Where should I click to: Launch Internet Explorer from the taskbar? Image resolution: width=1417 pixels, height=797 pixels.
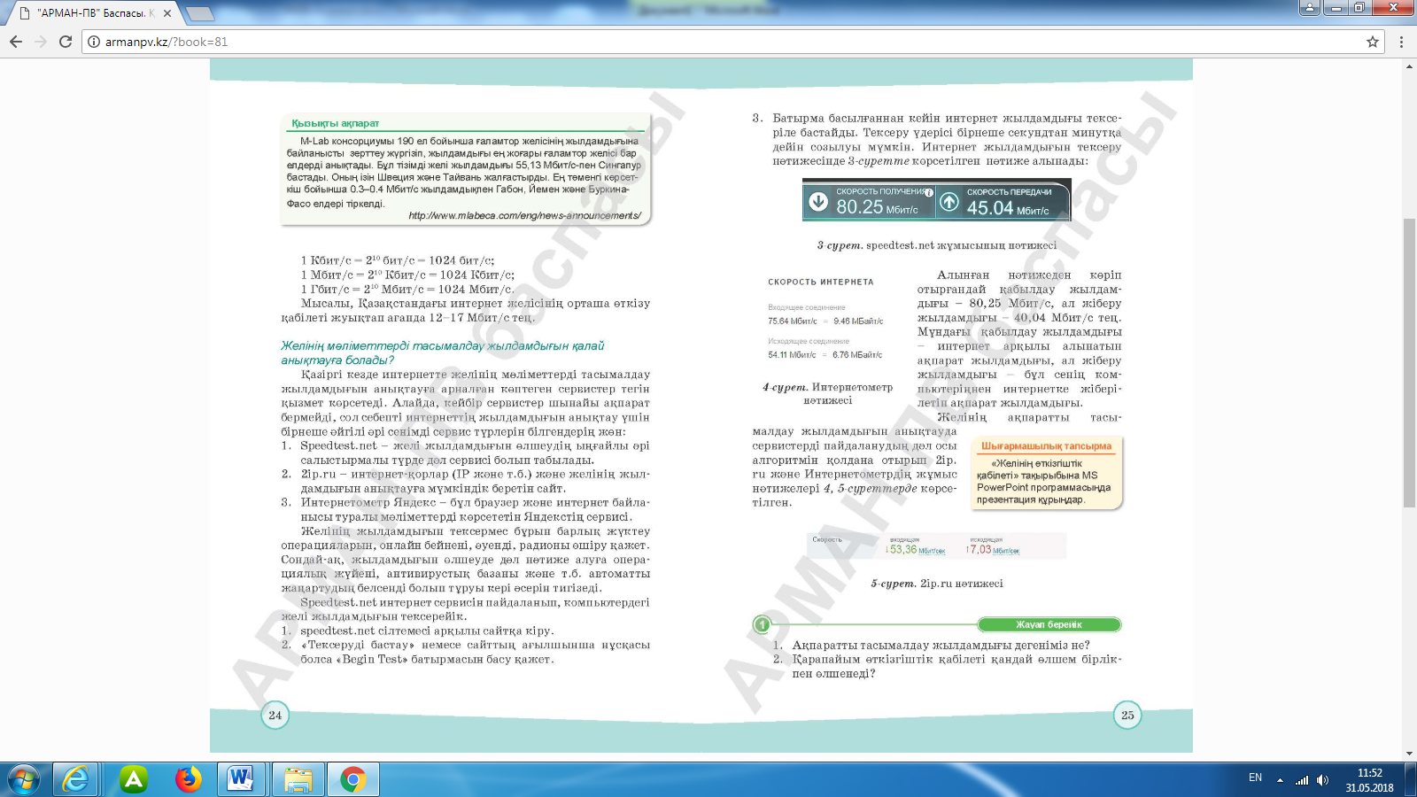[76, 779]
